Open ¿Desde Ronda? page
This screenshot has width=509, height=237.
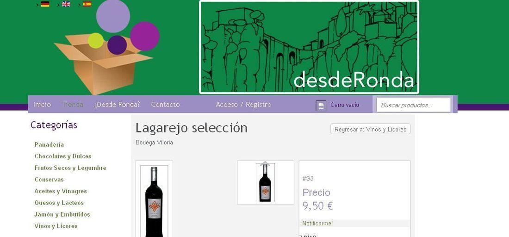point(117,105)
